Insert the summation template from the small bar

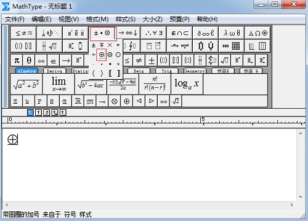(213, 60)
